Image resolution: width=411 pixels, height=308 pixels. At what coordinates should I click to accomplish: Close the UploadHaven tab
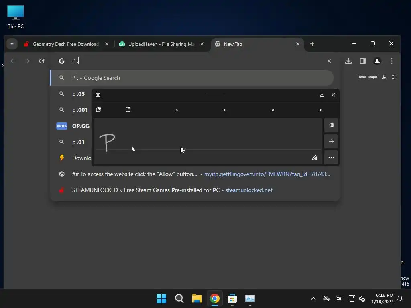point(202,44)
